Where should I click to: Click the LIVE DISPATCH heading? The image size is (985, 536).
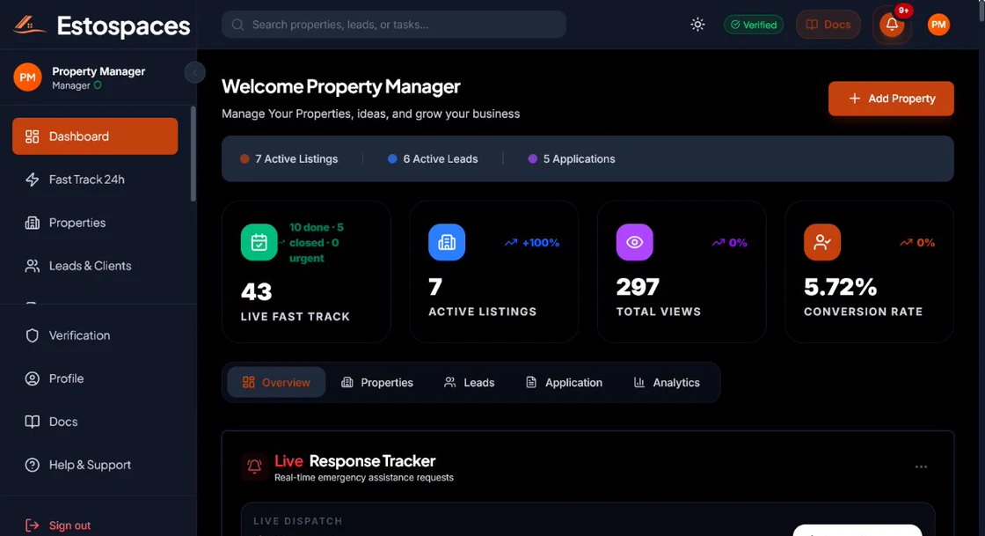coord(298,521)
